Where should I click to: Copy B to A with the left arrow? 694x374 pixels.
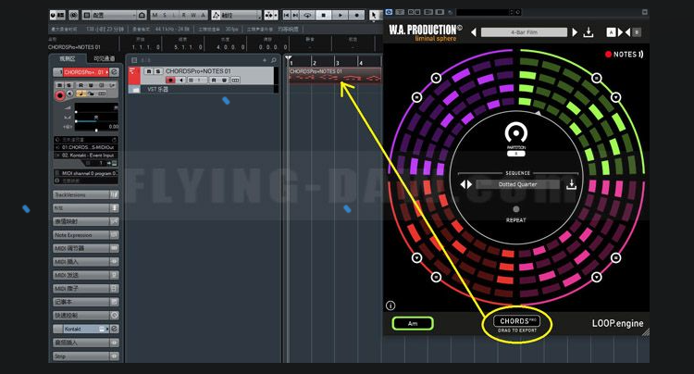pos(627,32)
